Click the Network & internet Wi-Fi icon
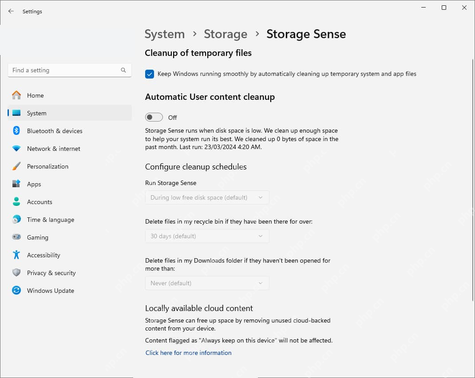The height and width of the screenshot is (378, 475). tap(16, 149)
